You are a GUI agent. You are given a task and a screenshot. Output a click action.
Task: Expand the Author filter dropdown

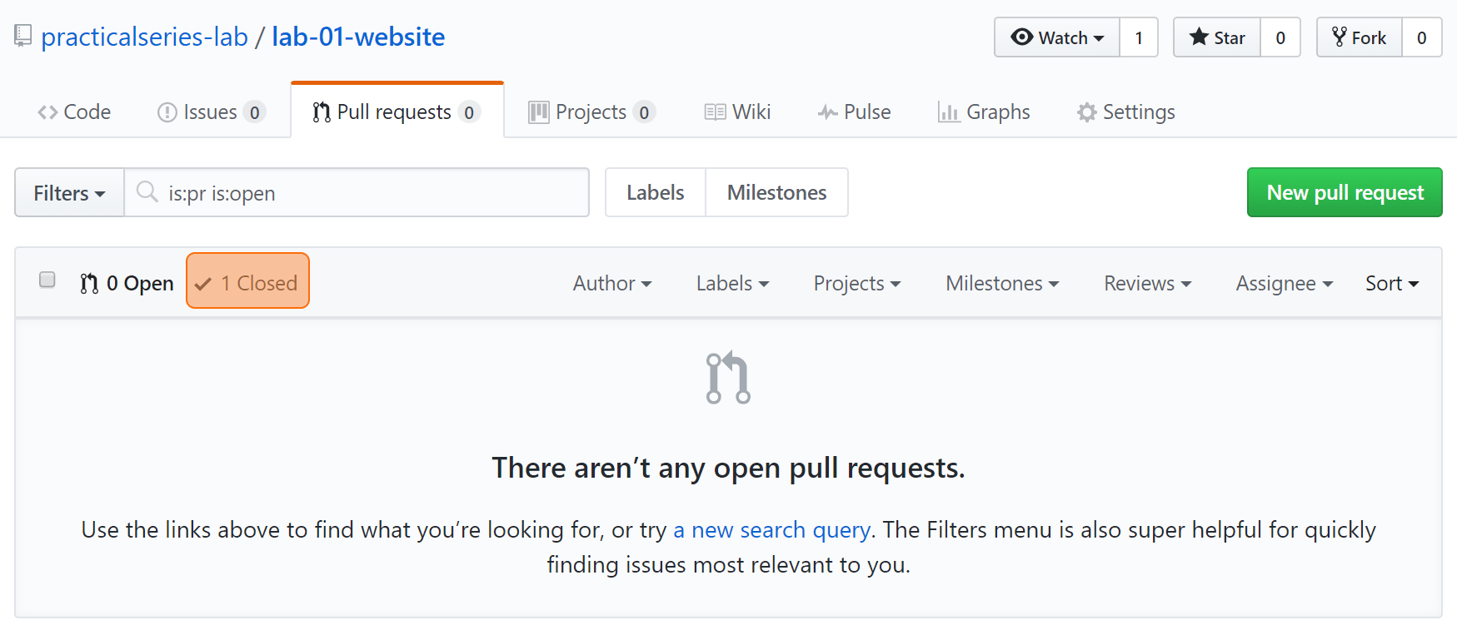pyautogui.click(x=612, y=283)
